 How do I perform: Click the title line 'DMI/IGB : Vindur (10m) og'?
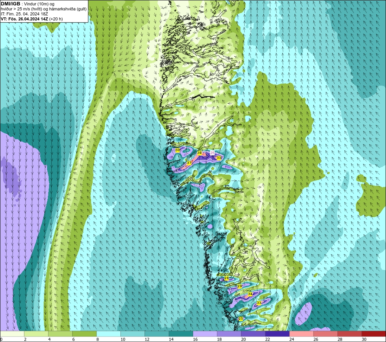click(x=27, y=4)
